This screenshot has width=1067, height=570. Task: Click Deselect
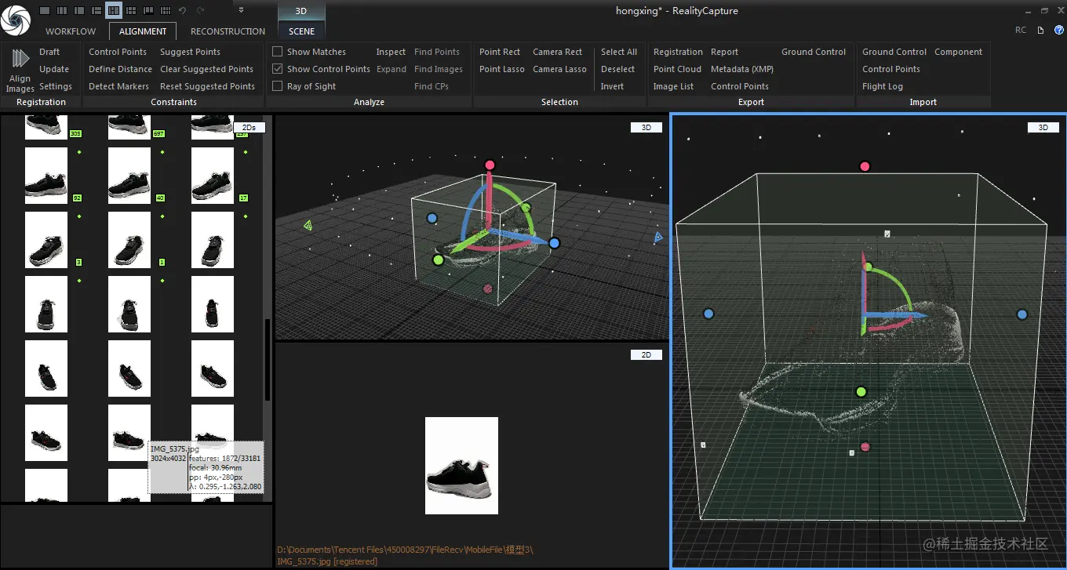(x=617, y=69)
